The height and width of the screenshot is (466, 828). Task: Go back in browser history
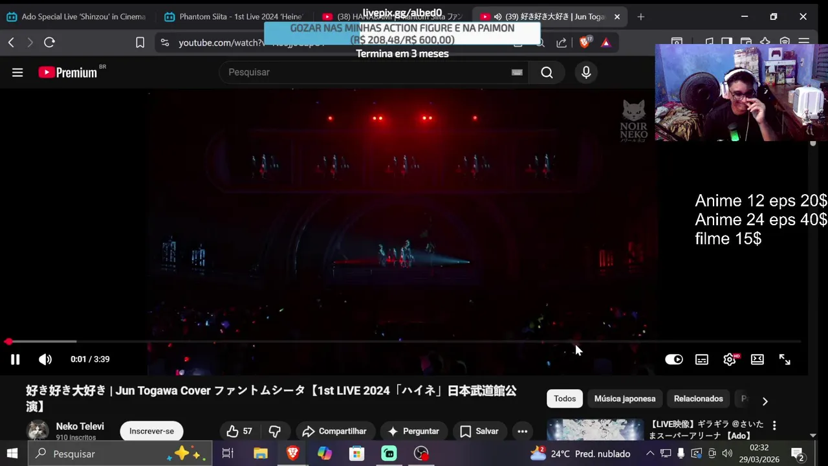pos(11,43)
